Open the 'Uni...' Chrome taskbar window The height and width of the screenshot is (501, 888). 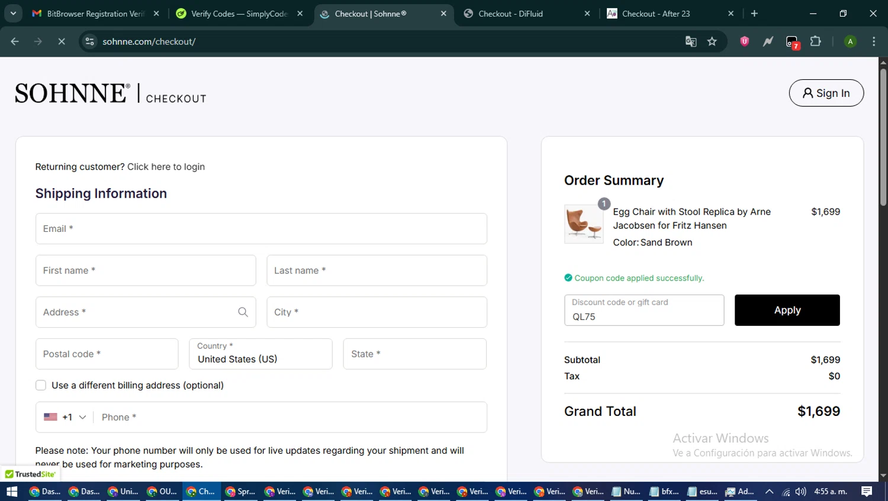click(x=123, y=492)
